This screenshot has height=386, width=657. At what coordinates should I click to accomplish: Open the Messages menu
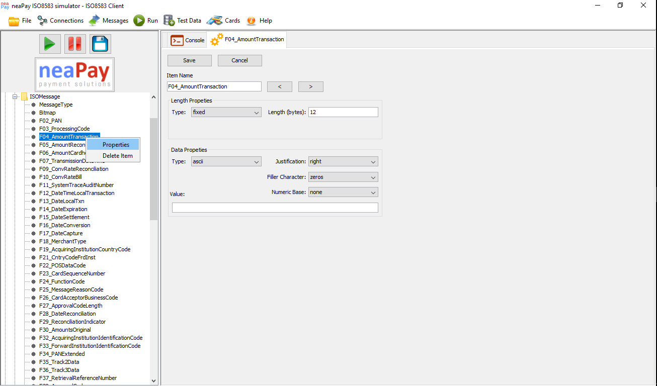109,21
